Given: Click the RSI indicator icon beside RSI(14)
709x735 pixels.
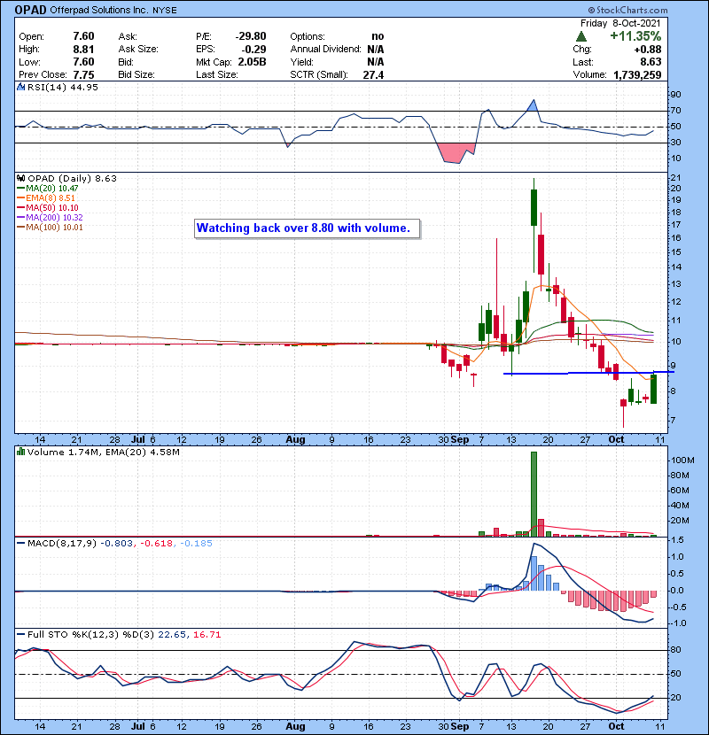Looking at the screenshot, I should (x=20, y=87).
